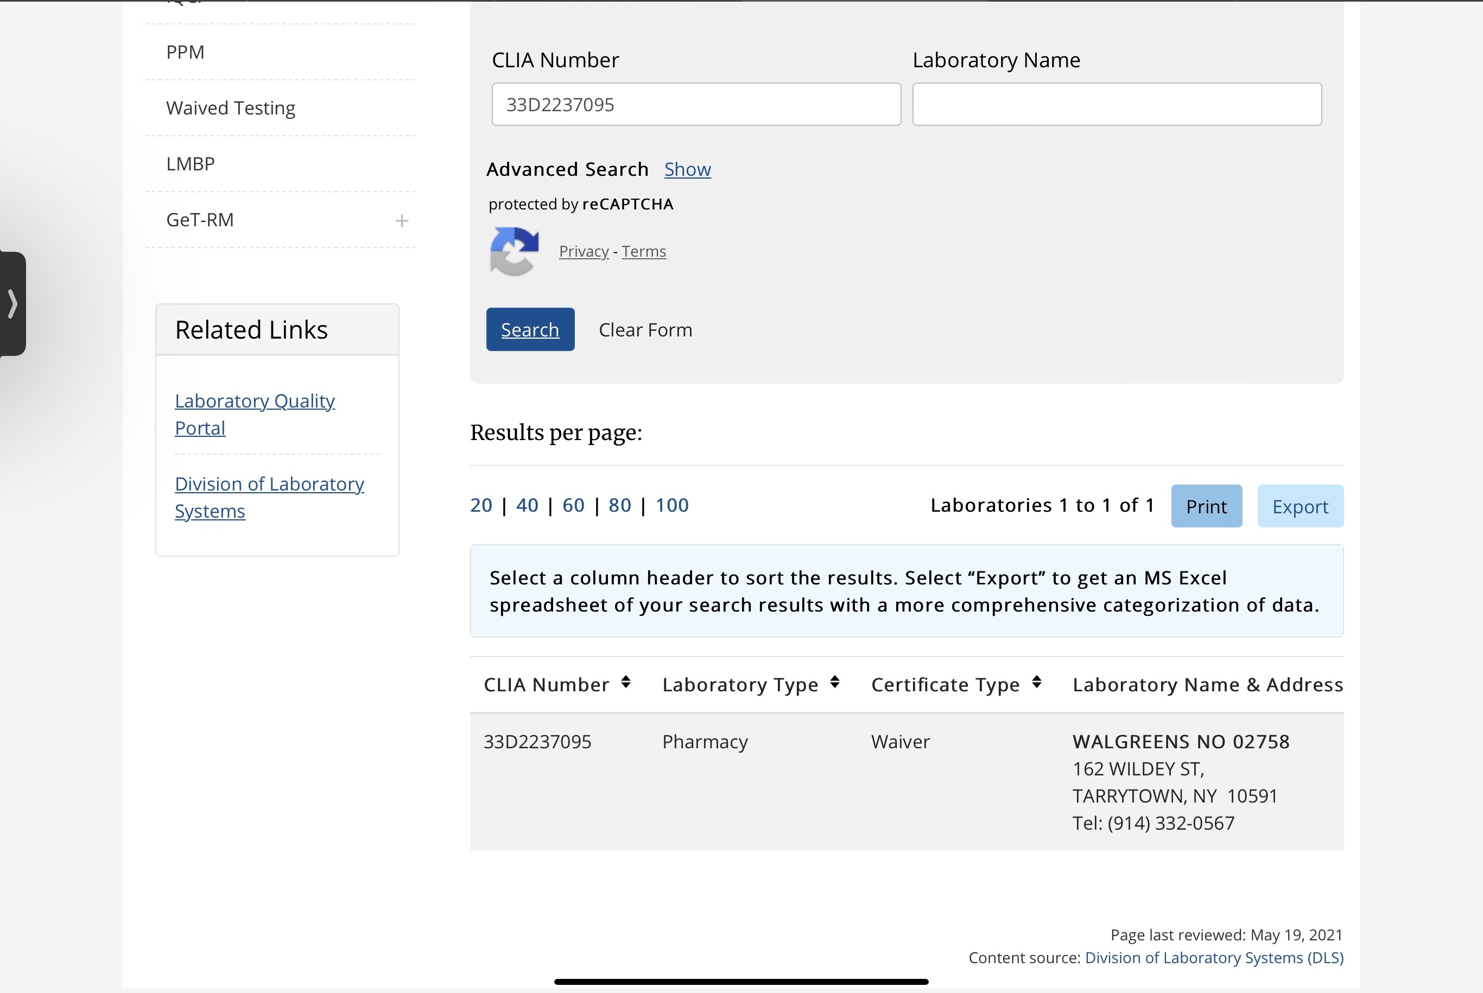Screen dimensions: 1483x993
Task: Sort by Certificate Type arrows
Action: 1036,682
